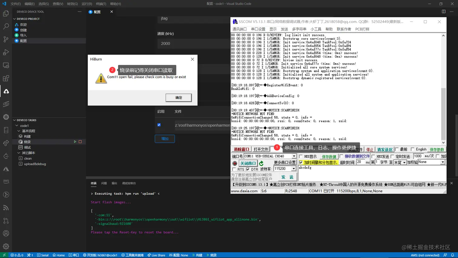Click the split editor icon in VS Code
The height and width of the screenshot is (258, 458).
pyautogui.click(x=443, y=12)
